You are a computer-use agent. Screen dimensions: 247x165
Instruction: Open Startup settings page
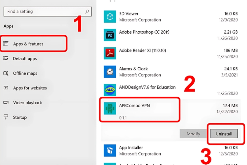coord(20,117)
